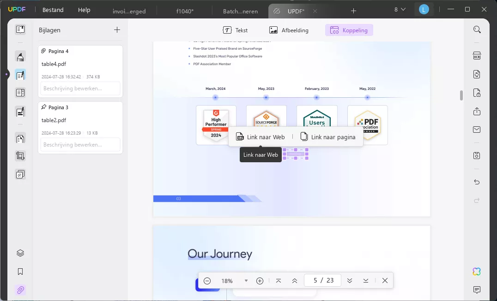Viewport: 497px width, 301px height.
Task: Edit description field for table2.pdf
Action: pyautogui.click(x=80, y=145)
